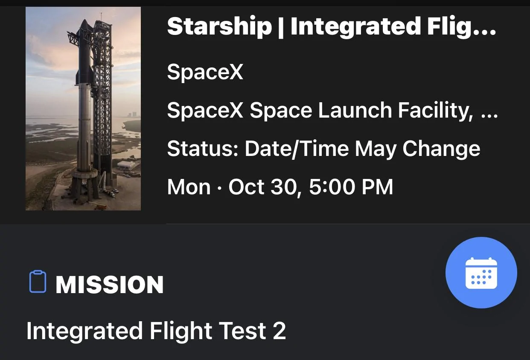
Task: Select the MISSION section heading
Action: (x=110, y=285)
